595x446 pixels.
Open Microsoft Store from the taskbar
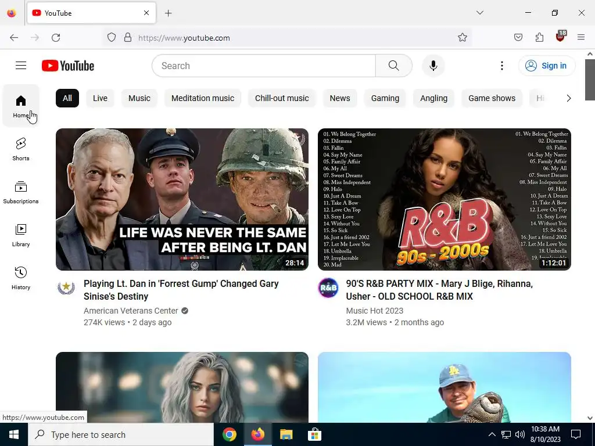point(314,434)
